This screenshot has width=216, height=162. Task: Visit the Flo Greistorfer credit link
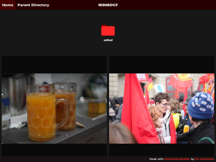tap(203, 159)
